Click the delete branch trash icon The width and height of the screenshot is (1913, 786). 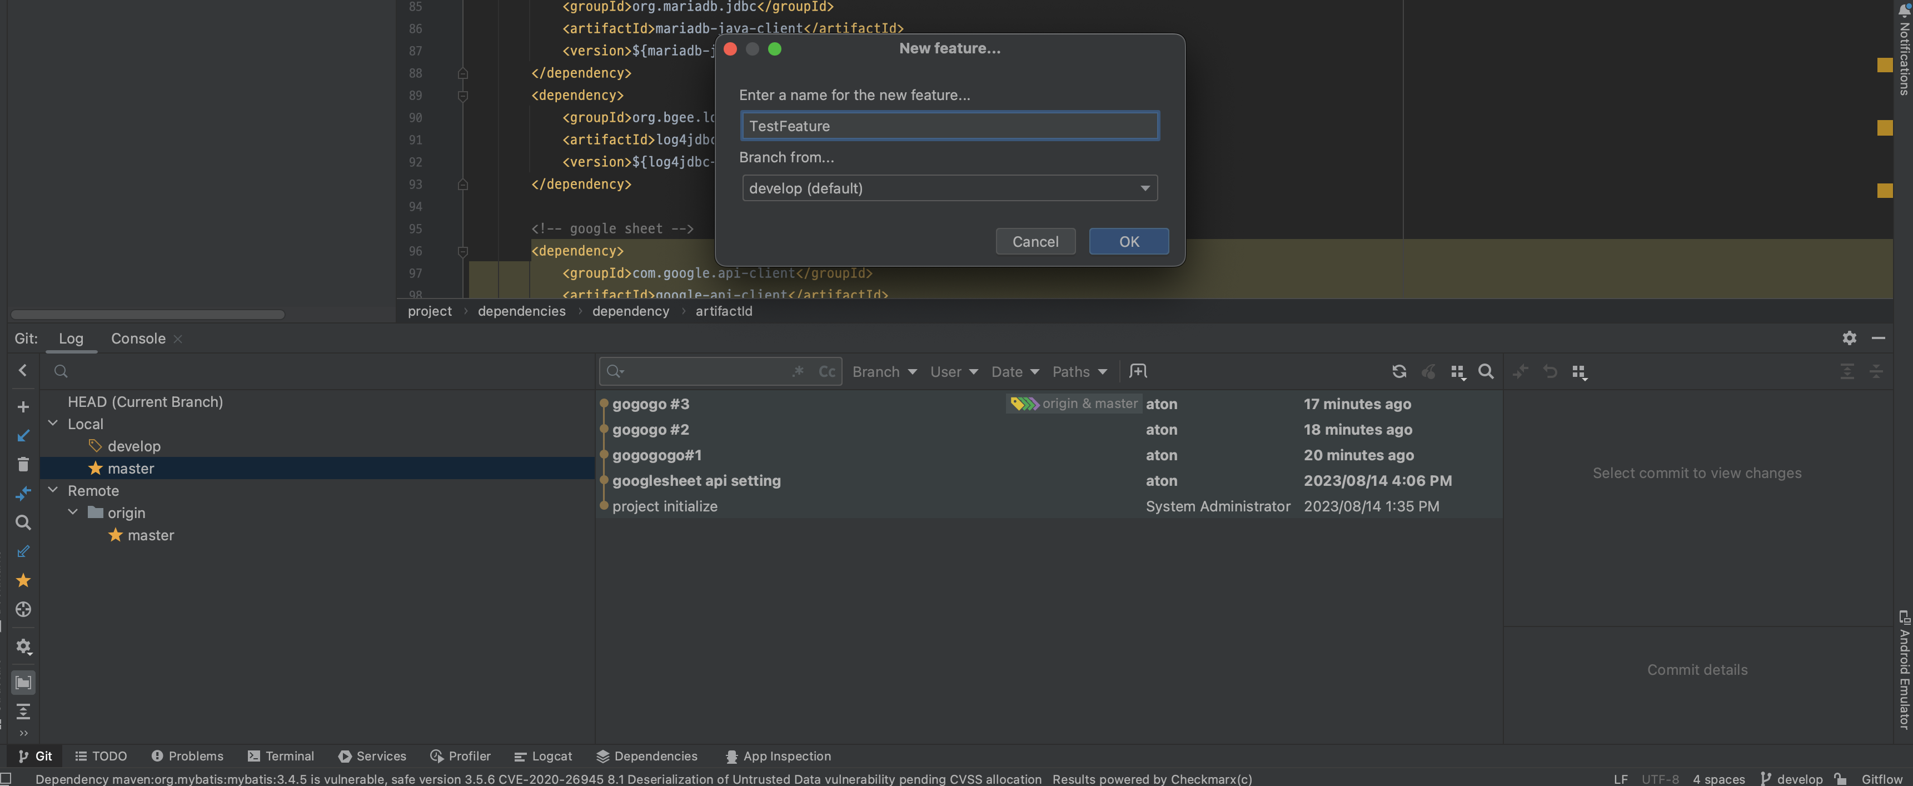click(23, 464)
